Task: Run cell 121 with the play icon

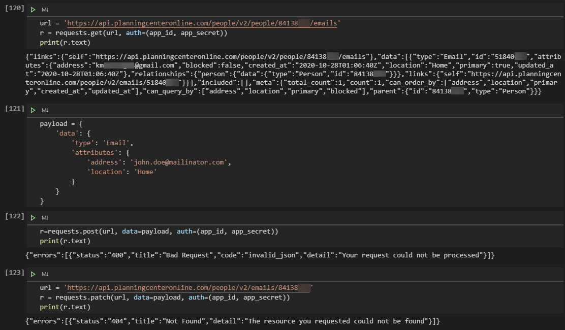Action: [33, 110]
